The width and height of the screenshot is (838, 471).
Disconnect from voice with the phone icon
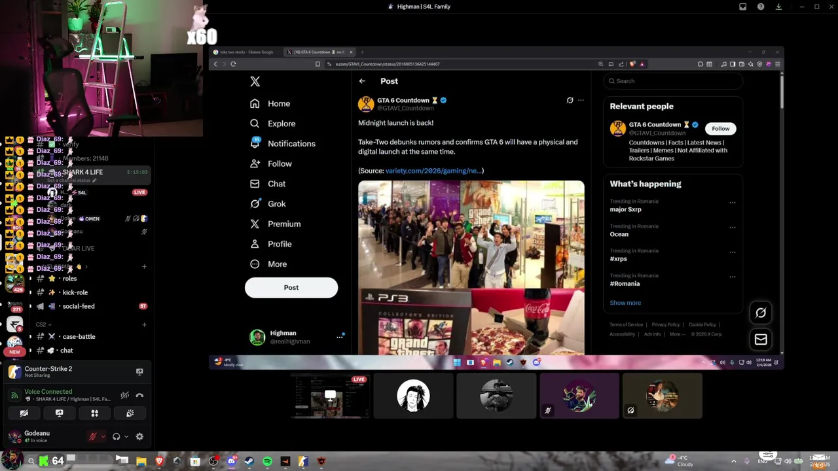pyautogui.click(x=139, y=395)
